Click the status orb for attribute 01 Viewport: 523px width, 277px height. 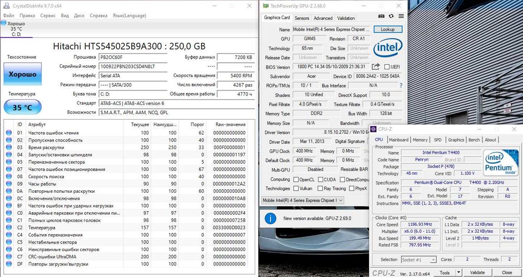click(x=9, y=133)
